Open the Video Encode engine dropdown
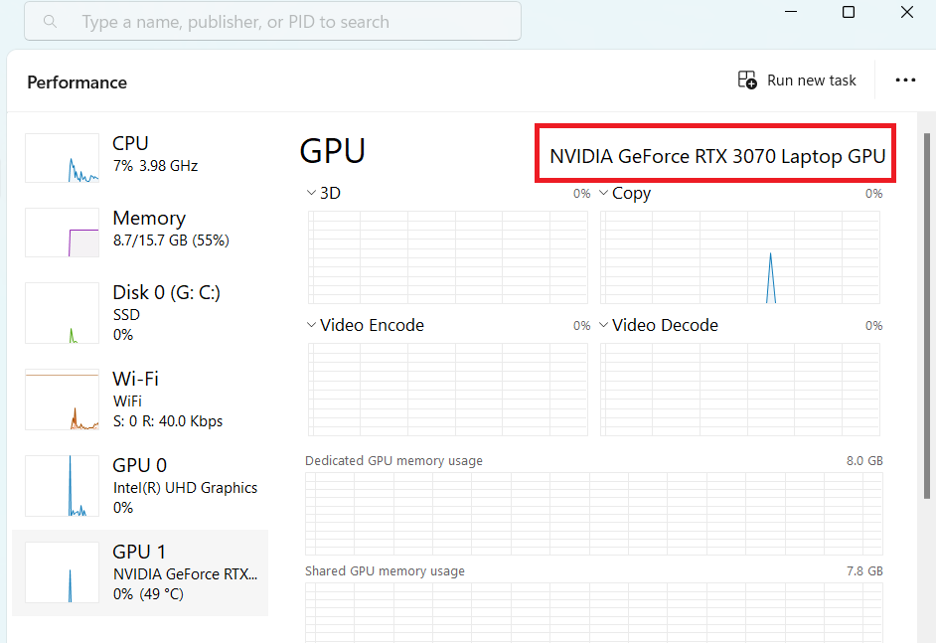 coord(311,325)
